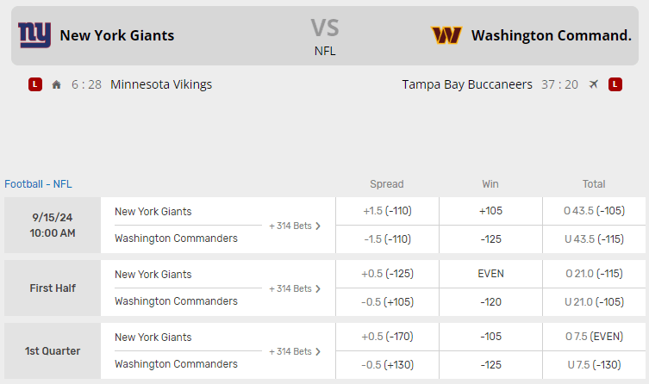
Task: Expand +314 Bets for 1st Quarter
Action: coord(295,351)
